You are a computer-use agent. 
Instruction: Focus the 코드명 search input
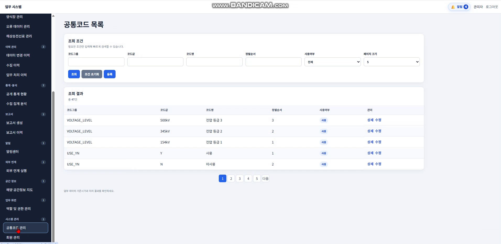214,62
